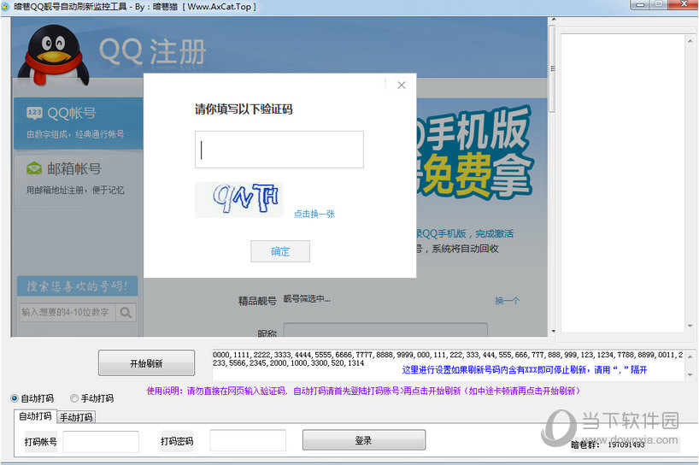Click the 搜索您喜欢的号码 banner
This screenshot has height=465, width=699.
coord(77,285)
